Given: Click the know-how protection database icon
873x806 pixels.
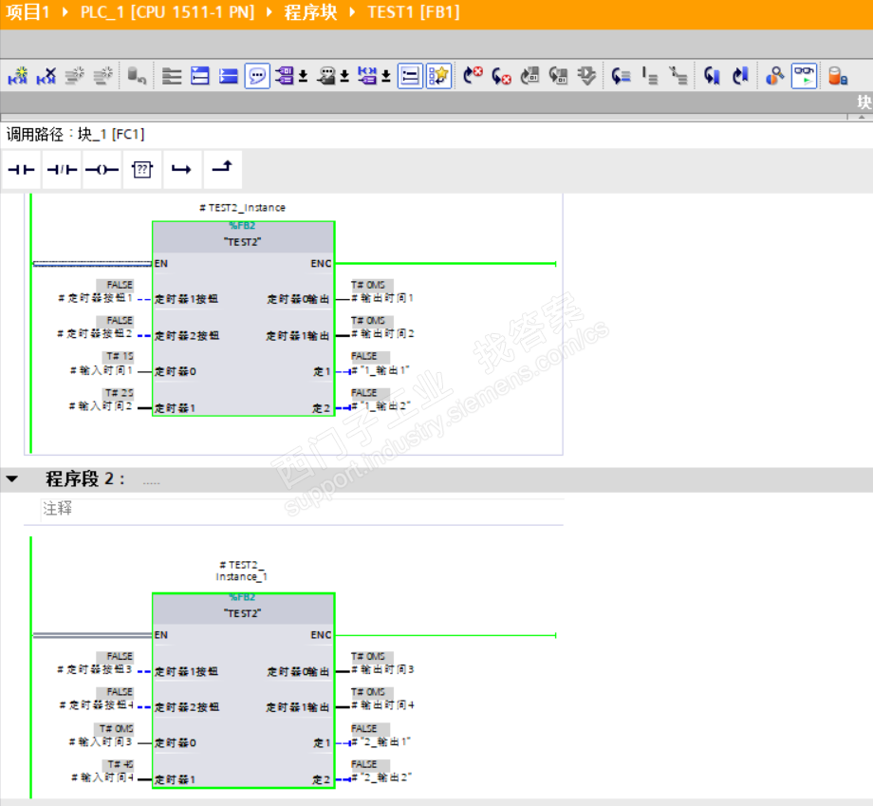Looking at the screenshot, I should point(837,76).
